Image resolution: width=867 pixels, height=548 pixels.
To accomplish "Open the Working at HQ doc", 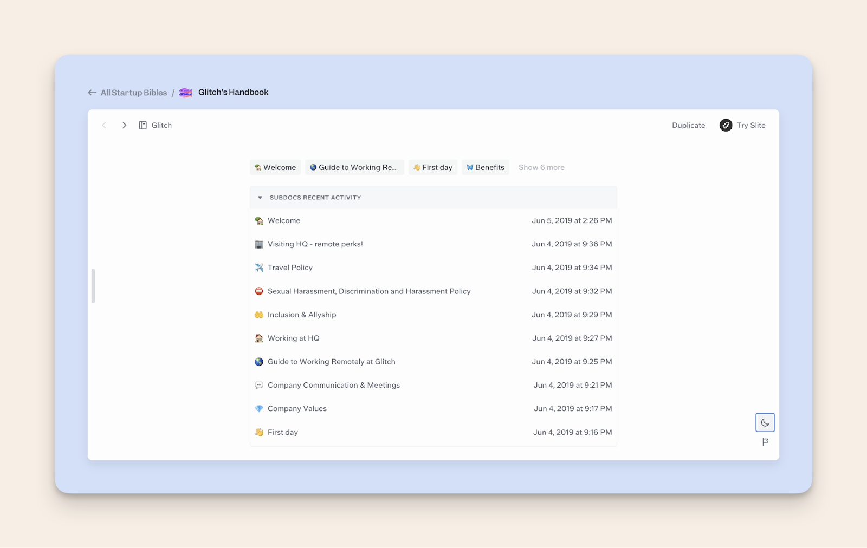I will pyautogui.click(x=433, y=338).
